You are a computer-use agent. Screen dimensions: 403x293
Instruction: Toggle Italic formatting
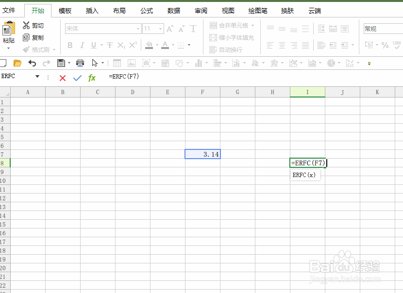(82, 46)
